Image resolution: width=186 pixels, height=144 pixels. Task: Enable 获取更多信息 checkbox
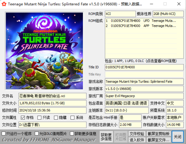[72, 134]
